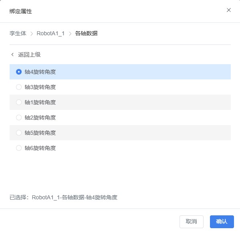240x233 pixels.
Task: Confirm the binding with 确认 button
Action: [x=222, y=222]
